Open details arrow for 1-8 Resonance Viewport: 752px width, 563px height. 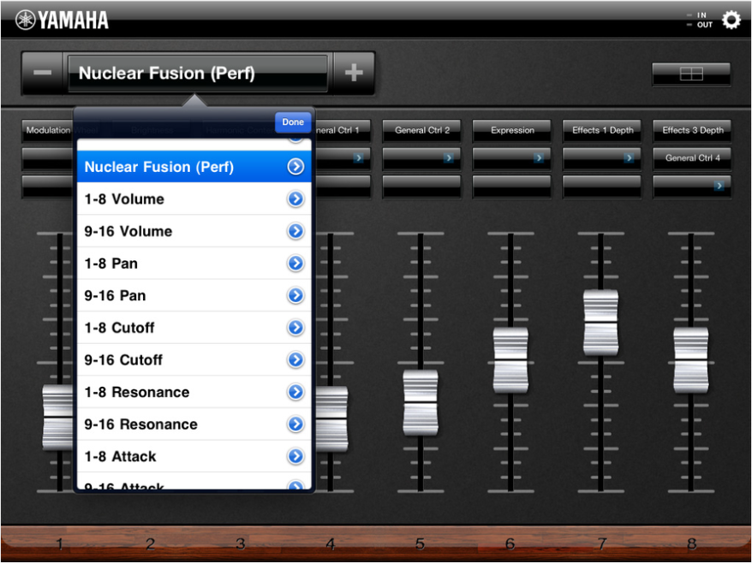[295, 392]
